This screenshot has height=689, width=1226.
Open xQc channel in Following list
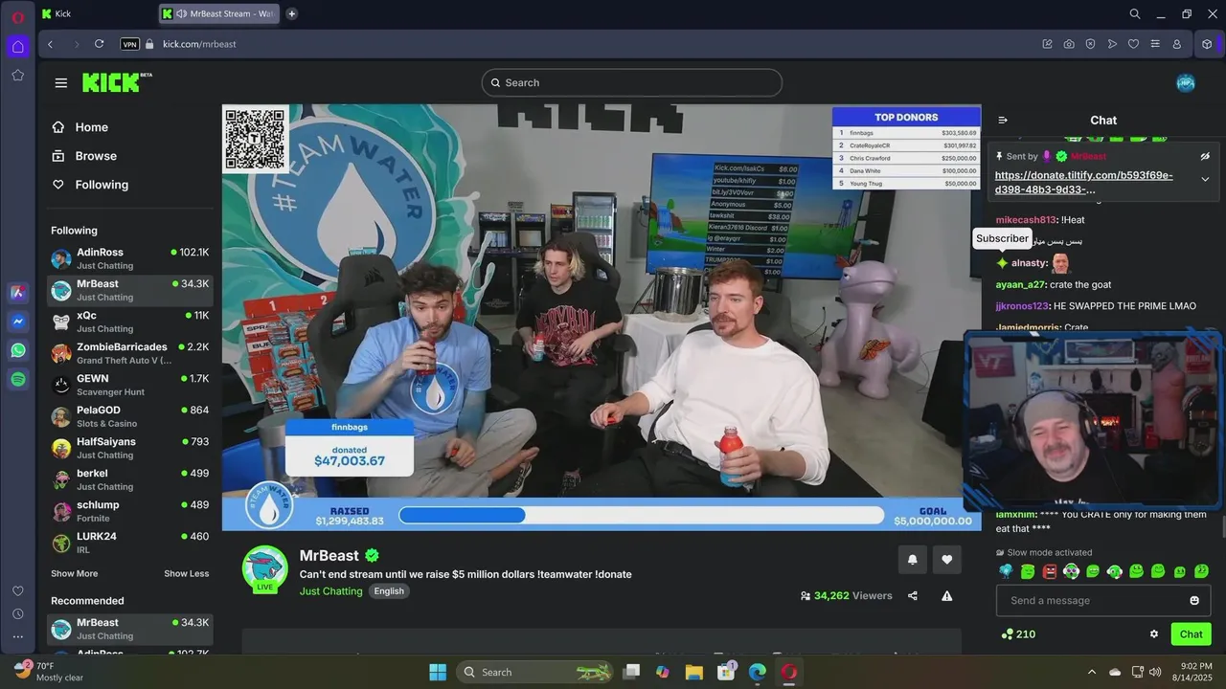(130, 322)
